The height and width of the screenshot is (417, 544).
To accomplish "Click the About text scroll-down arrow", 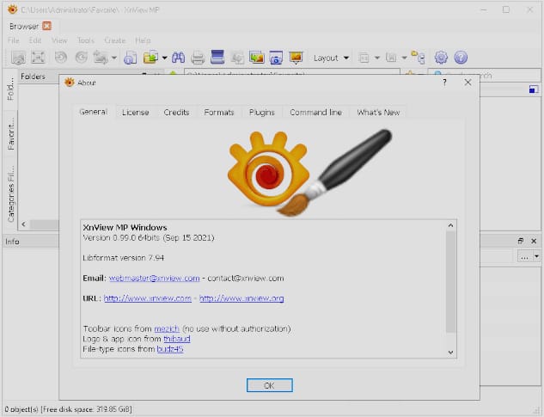I will coord(450,352).
